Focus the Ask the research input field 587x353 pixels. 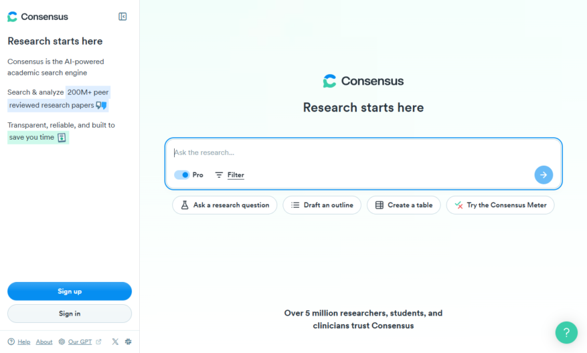[363, 152]
